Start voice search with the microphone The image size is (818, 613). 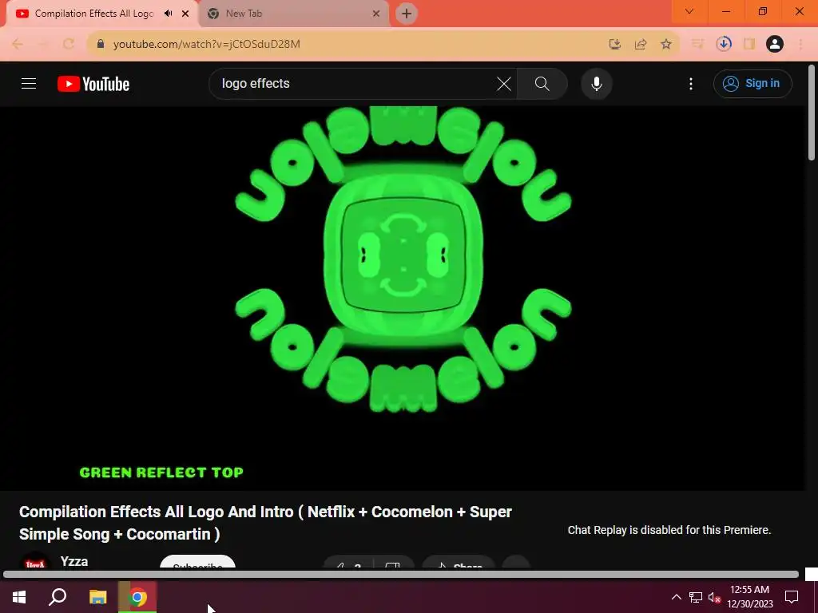point(596,83)
